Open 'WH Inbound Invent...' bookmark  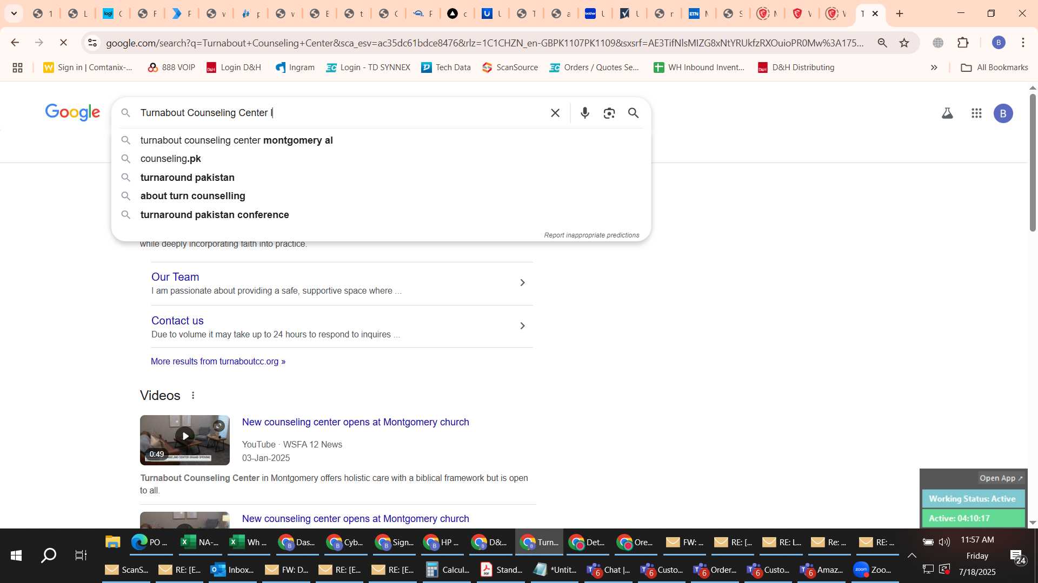(700, 67)
